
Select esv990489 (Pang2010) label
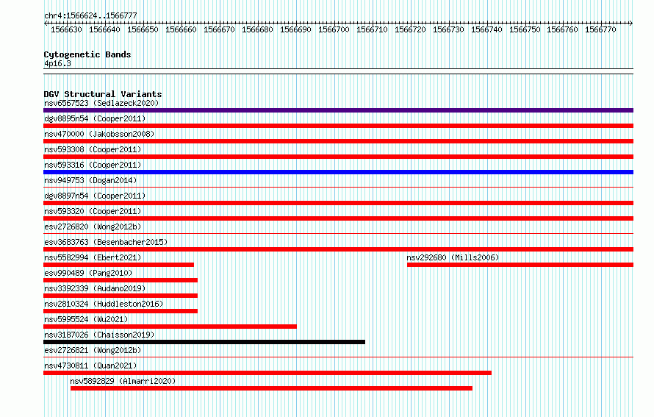click(x=88, y=273)
